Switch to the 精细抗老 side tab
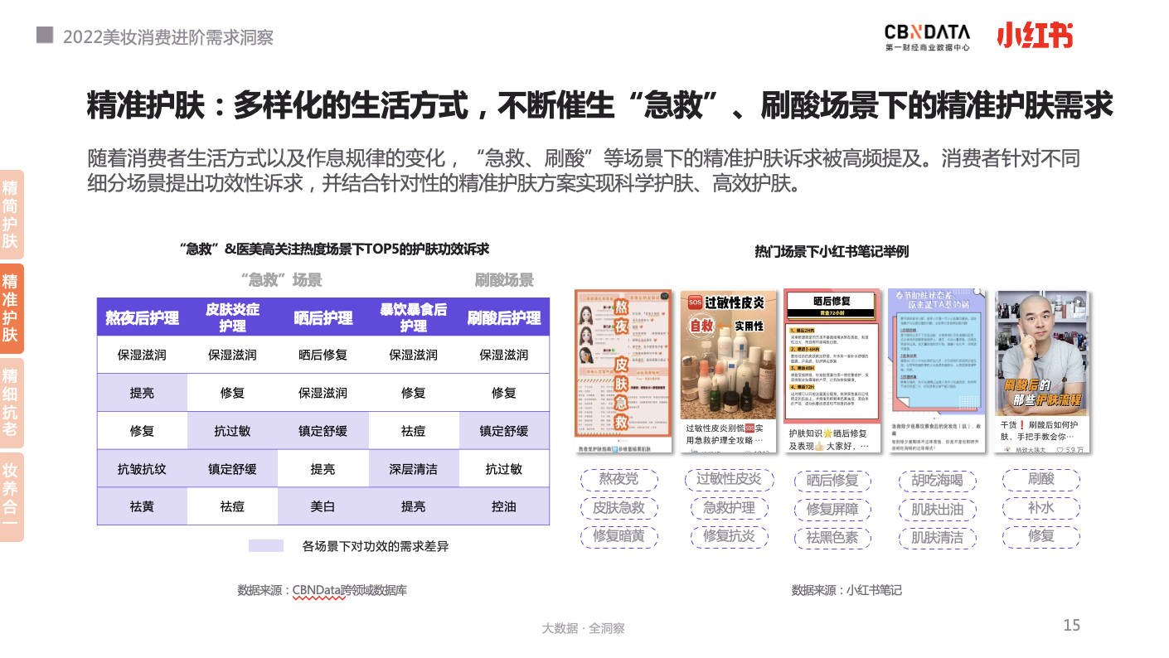The height and width of the screenshot is (658, 1169). (x=11, y=402)
